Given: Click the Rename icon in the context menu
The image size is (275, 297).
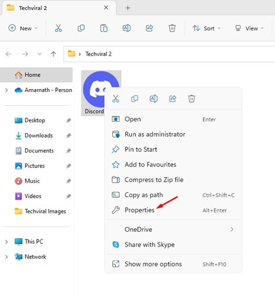Looking at the screenshot, I should point(153,99).
